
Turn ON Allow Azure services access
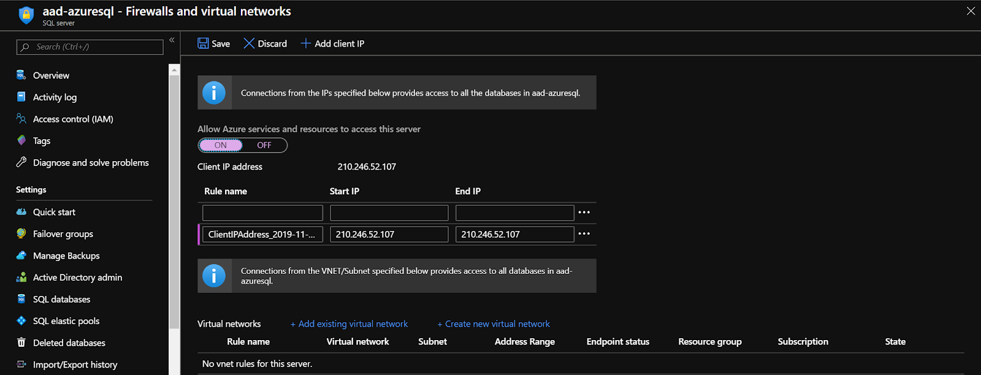221,145
